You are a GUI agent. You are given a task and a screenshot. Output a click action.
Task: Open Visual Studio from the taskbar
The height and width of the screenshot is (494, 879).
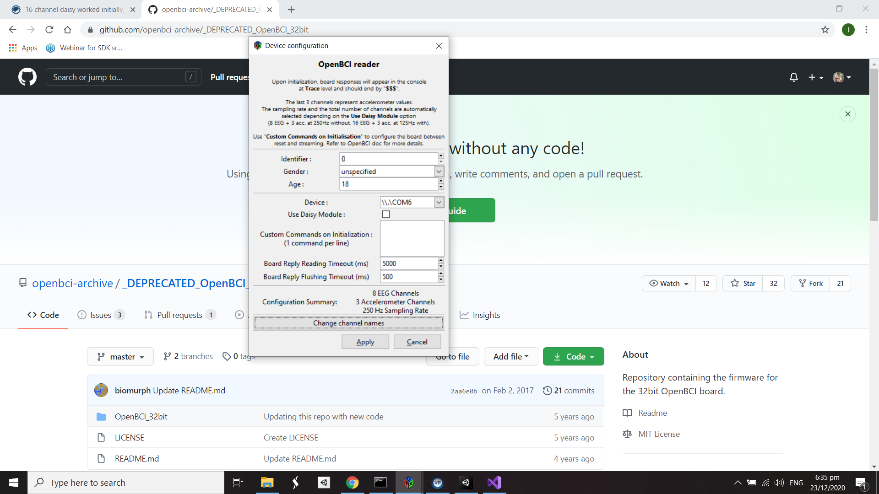point(494,483)
